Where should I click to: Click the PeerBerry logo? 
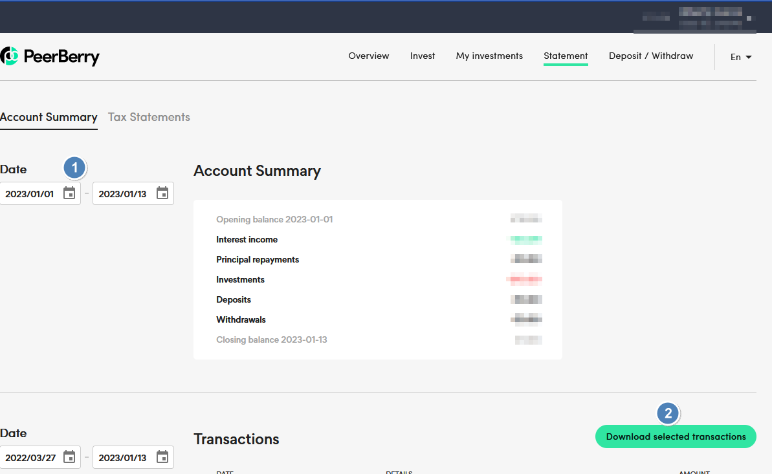click(50, 57)
